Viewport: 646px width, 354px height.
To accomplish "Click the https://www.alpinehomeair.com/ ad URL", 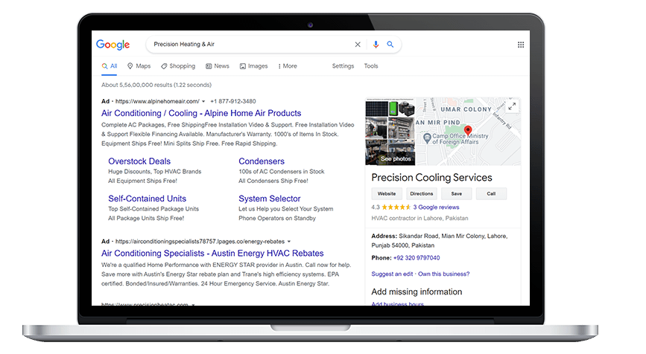I will click(157, 101).
